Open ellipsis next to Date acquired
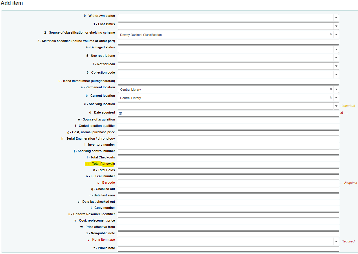Screen dimensions: 358x254 (347, 114)
